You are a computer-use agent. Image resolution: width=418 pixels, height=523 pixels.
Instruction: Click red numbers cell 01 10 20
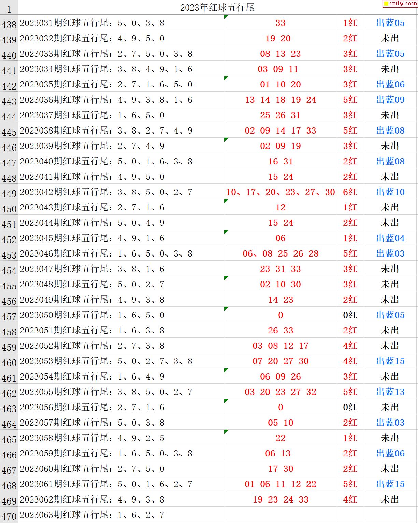[x=280, y=84]
